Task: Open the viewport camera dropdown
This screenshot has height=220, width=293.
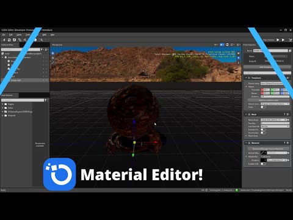Action: 215,45
